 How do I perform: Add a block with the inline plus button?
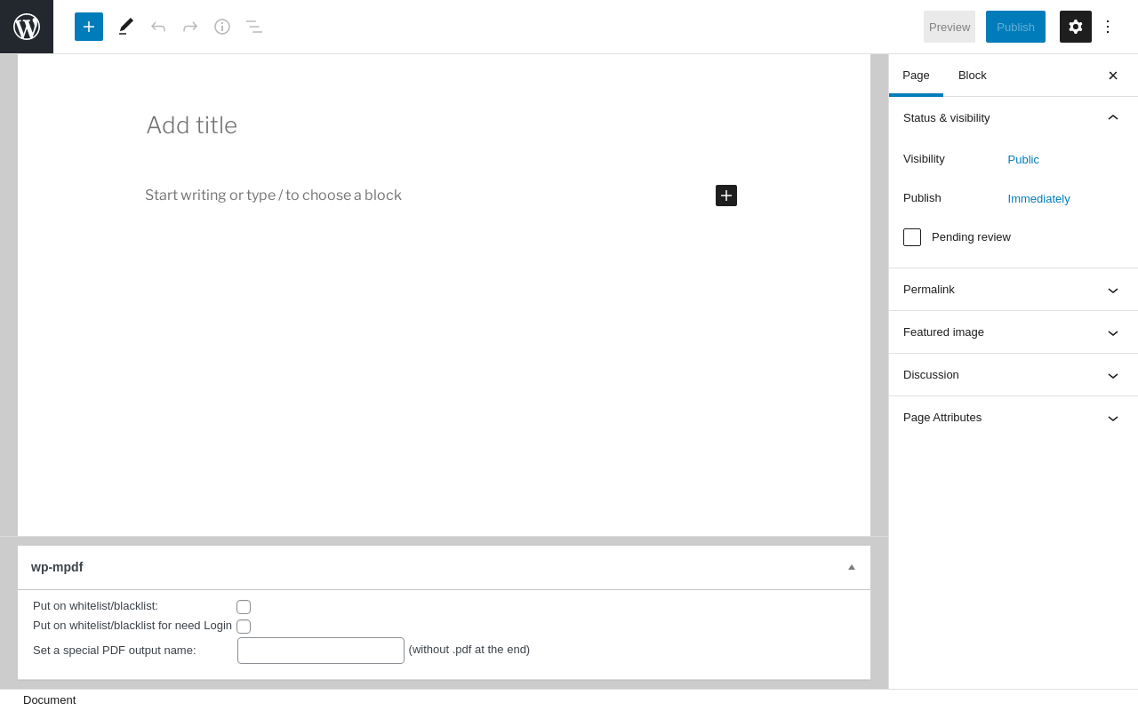726,196
